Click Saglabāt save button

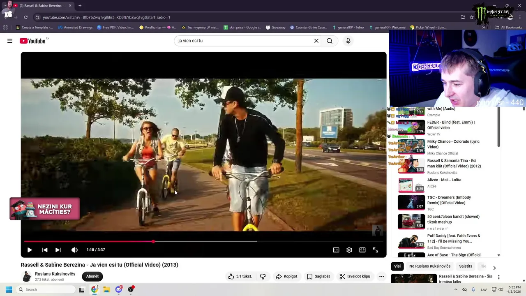pyautogui.click(x=318, y=276)
